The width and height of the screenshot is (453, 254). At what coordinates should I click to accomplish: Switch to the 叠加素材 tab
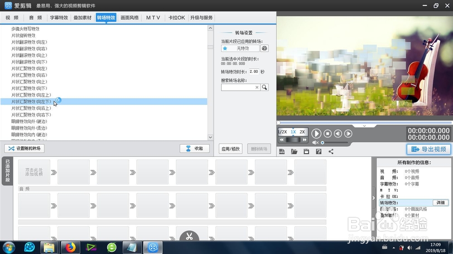[82, 18]
